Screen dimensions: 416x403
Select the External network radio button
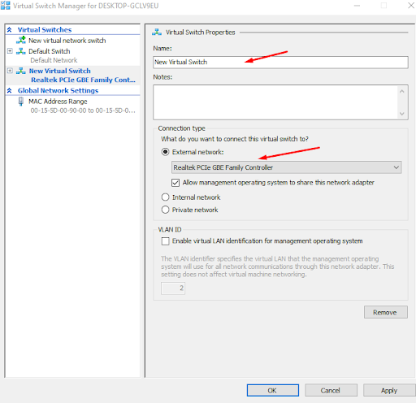click(165, 152)
